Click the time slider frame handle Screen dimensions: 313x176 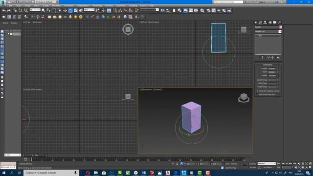tap(35, 155)
